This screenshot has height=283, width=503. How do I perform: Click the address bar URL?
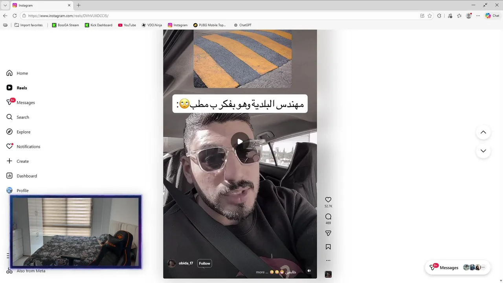tap(68, 16)
